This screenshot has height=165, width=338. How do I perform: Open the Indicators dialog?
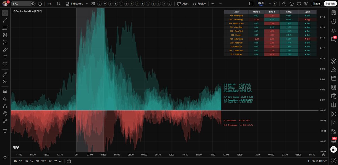pyautogui.click(x=75, y=4)
